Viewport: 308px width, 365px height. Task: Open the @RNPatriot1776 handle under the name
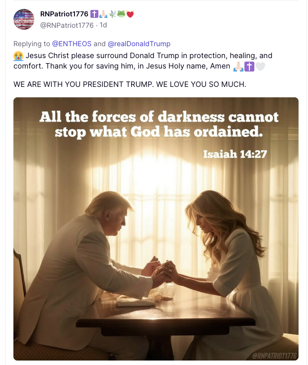66,25
